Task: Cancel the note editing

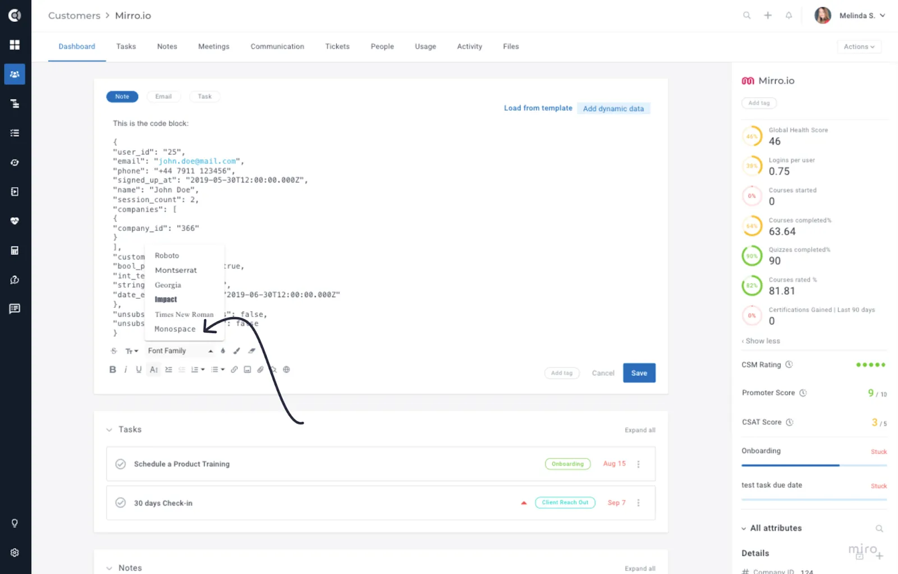Action: coord(603,373)
